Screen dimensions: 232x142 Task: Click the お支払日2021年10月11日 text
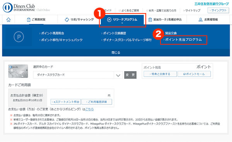[27, 100]
